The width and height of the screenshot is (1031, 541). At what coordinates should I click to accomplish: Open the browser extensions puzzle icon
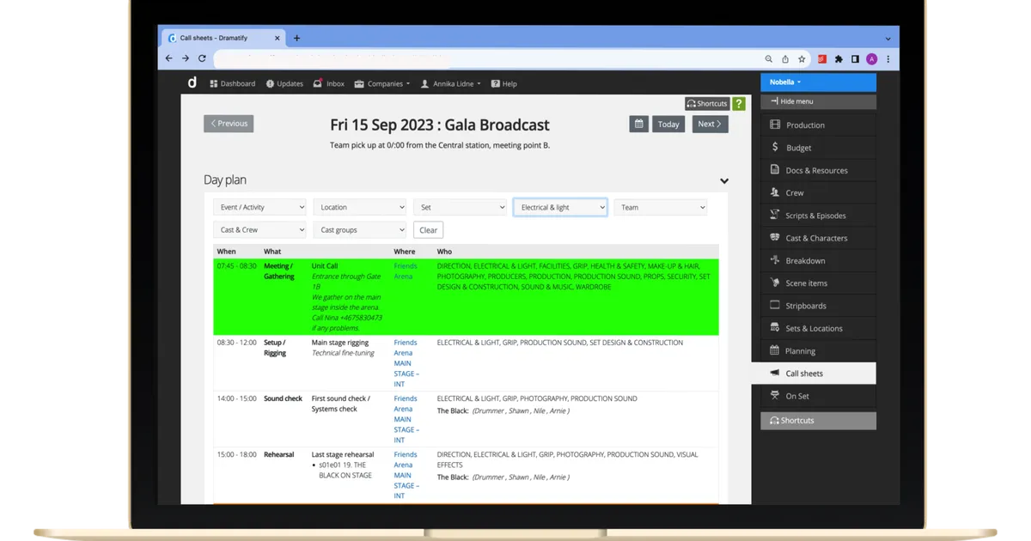[x=839, y=59]
